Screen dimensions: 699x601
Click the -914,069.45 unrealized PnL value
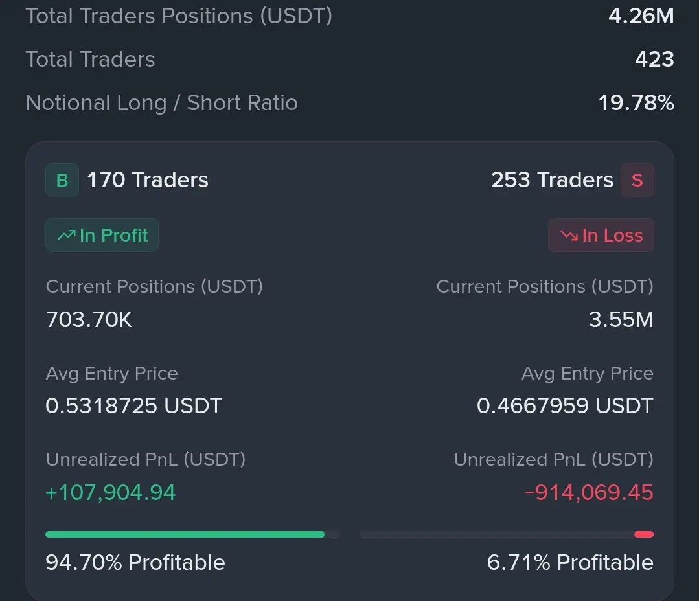[589, 493]
